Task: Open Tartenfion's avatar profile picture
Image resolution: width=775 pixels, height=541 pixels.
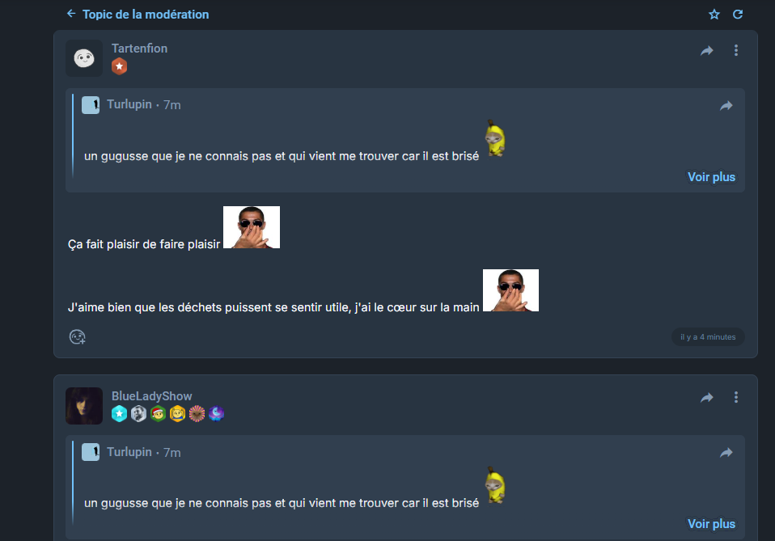Action: (84, 58)
